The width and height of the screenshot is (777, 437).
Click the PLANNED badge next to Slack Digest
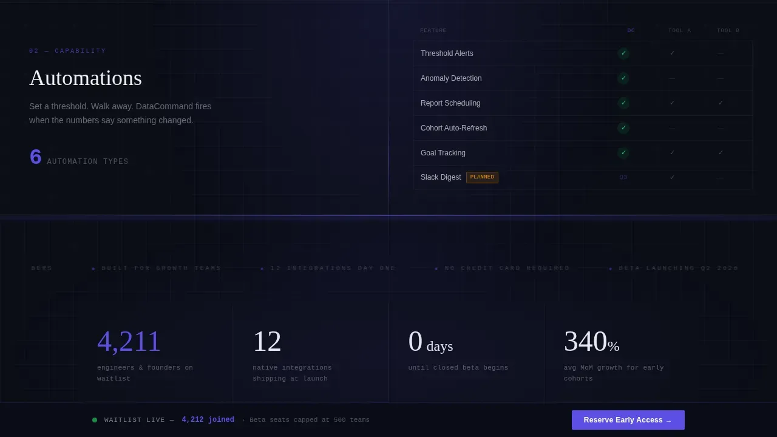point(482,177)
